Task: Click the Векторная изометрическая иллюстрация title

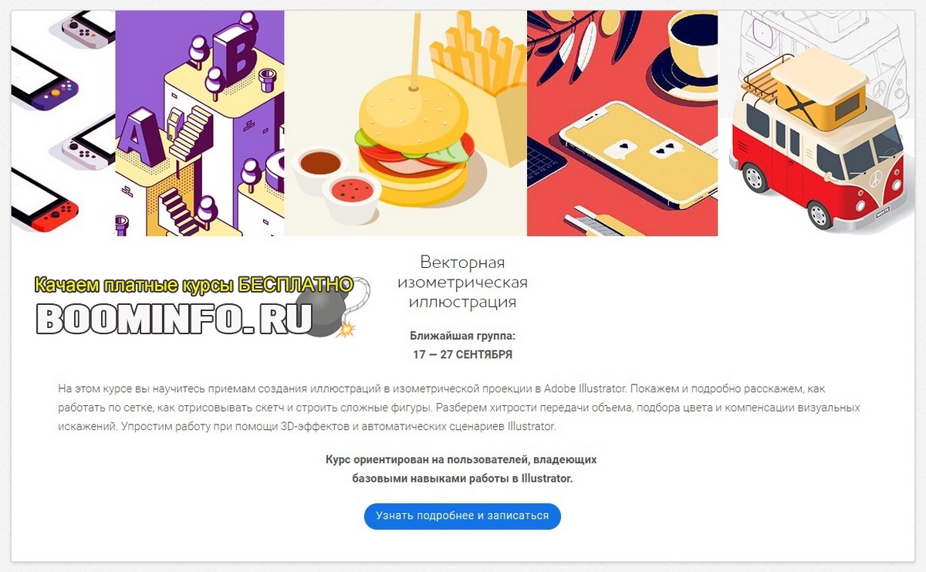Action: [462, 282]
